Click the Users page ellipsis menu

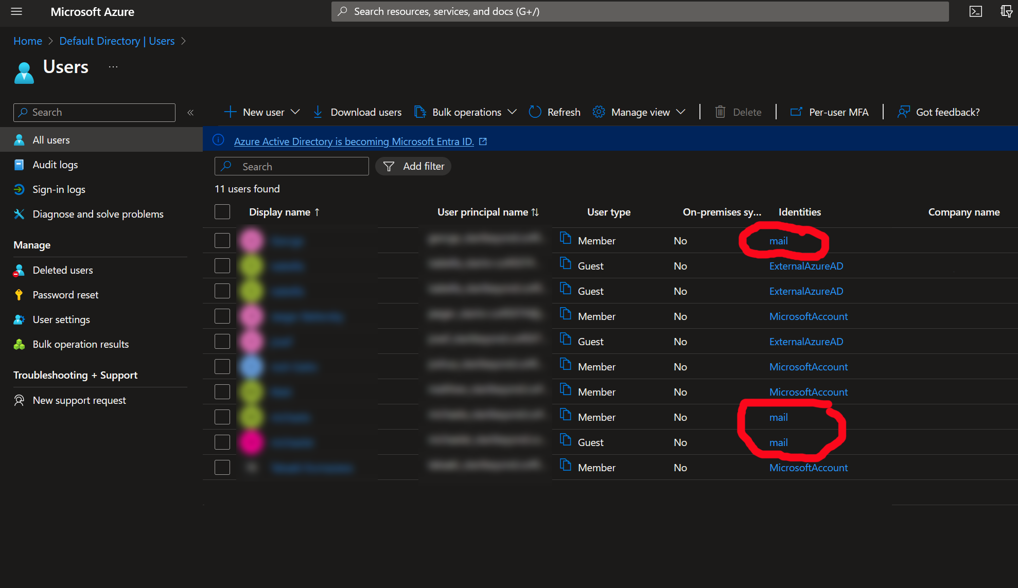113,67
